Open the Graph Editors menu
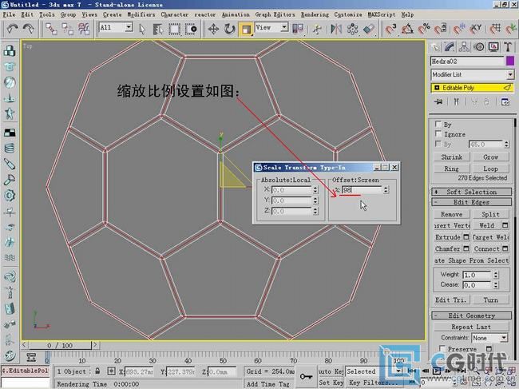The image size is (519, 389). (275, 14)
